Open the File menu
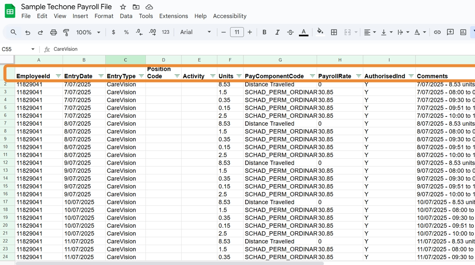The width and height of the screenshot is (475, 265). point(26,16)
